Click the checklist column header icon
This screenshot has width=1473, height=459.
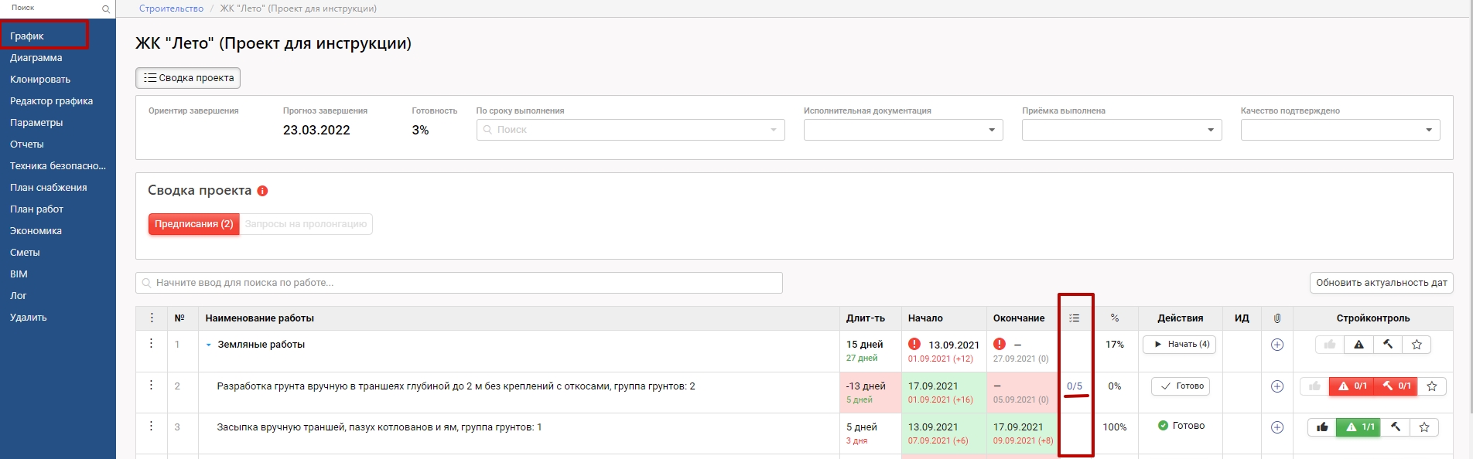pyautogui.click(x=1075, y=318)
